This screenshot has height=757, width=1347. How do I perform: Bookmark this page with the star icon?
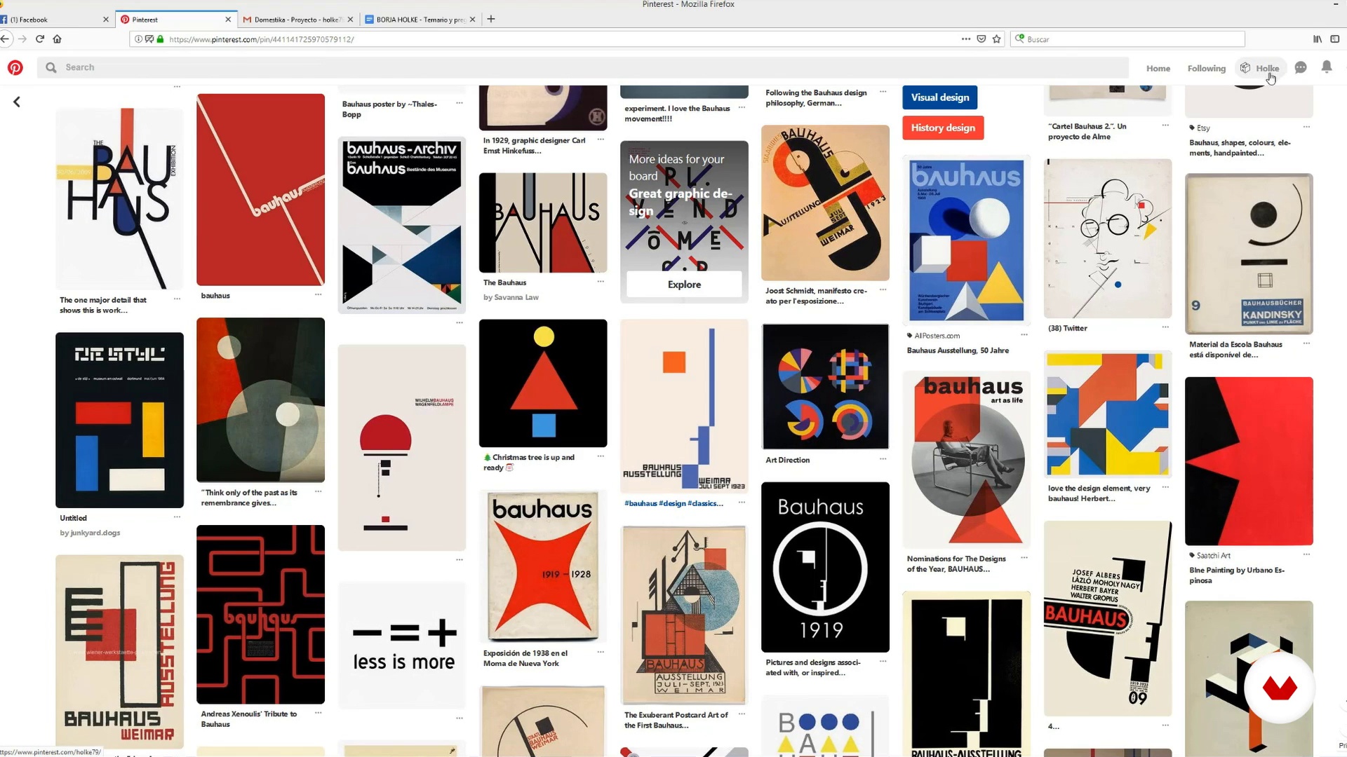pyautogui.click(x=996, y=39)
